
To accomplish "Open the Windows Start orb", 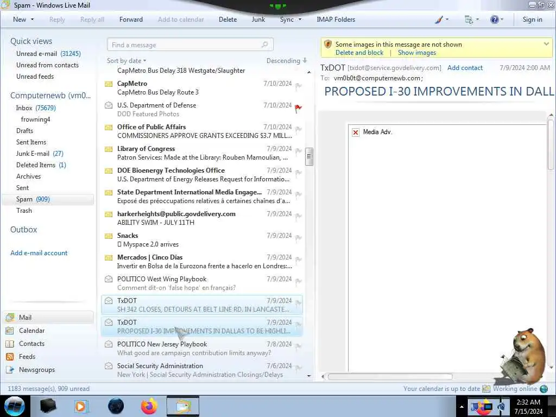I will coord(15,406).
